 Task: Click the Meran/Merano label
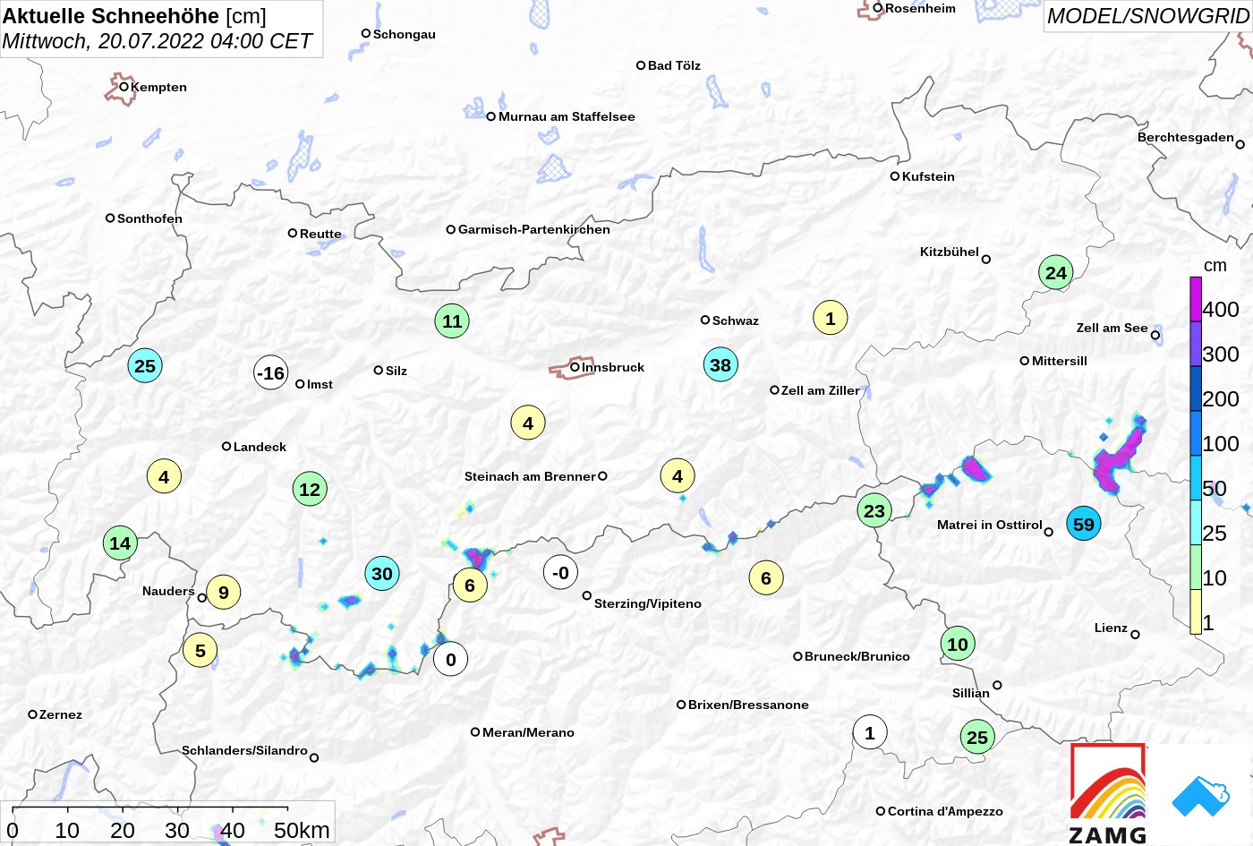(x=528, y=732)
